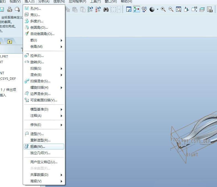Toggle the selection box tool
This screenshot has height=187, width=217.
[114, 9]
